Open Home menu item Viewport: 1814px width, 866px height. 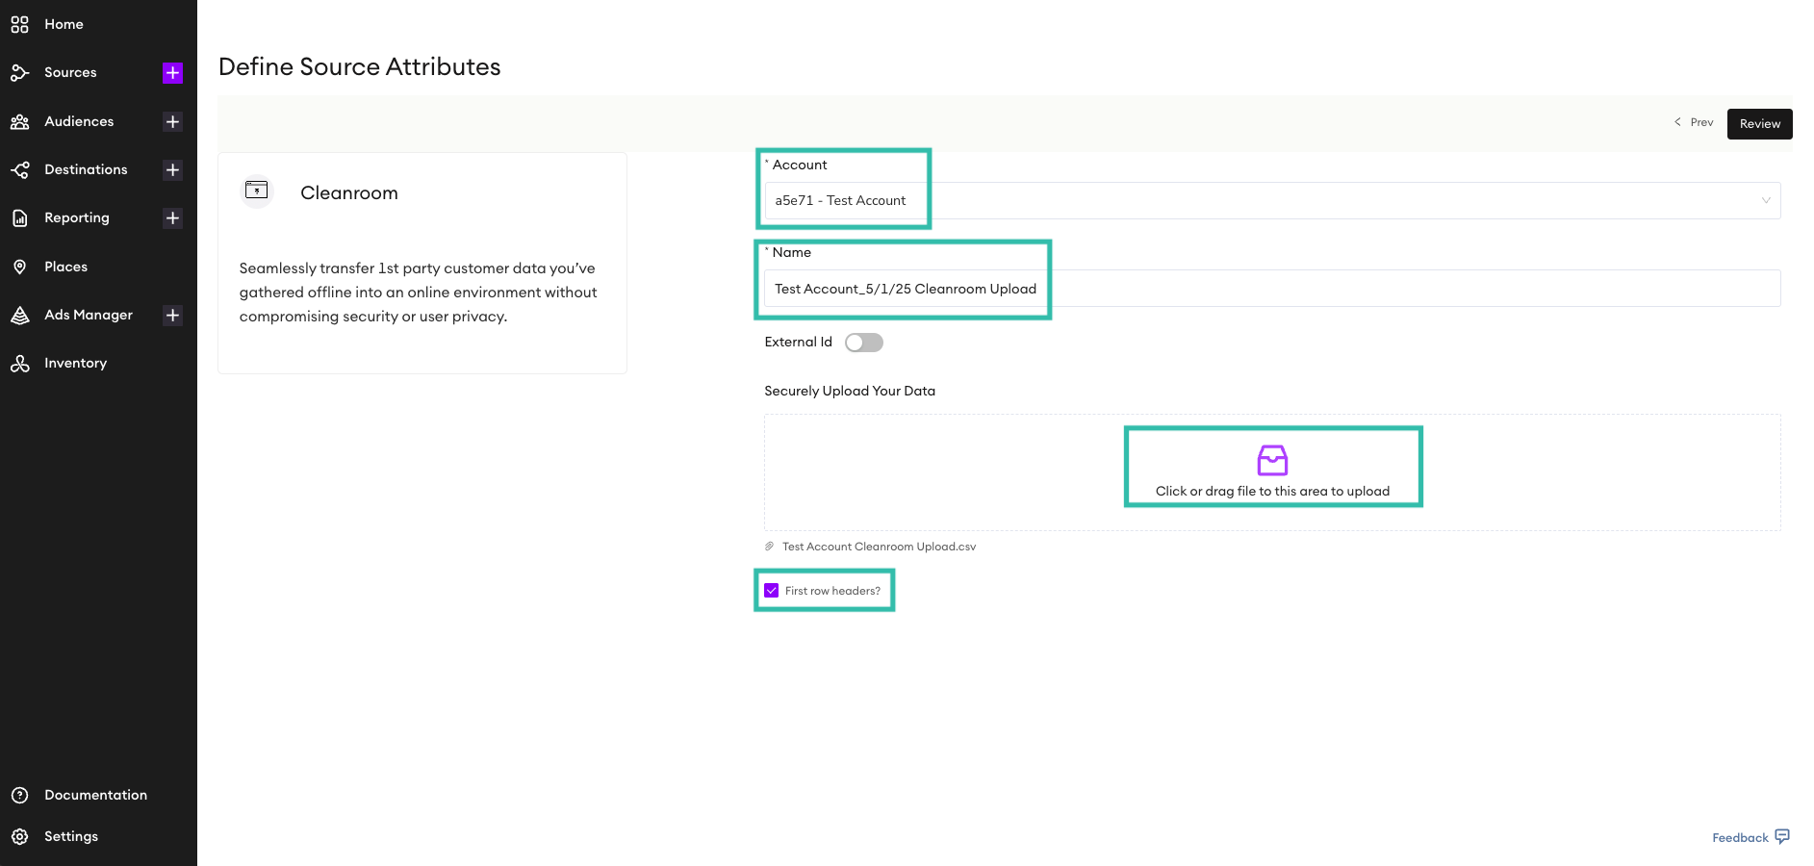[x=64, y=24]
